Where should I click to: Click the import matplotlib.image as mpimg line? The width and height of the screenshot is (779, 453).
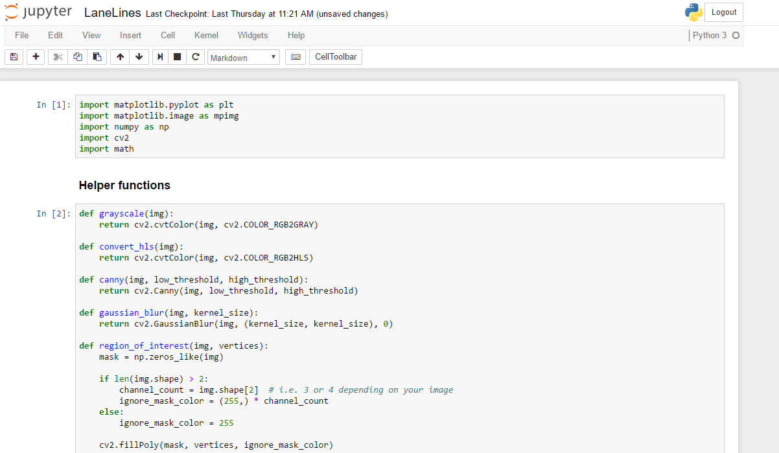pos(159,115)
